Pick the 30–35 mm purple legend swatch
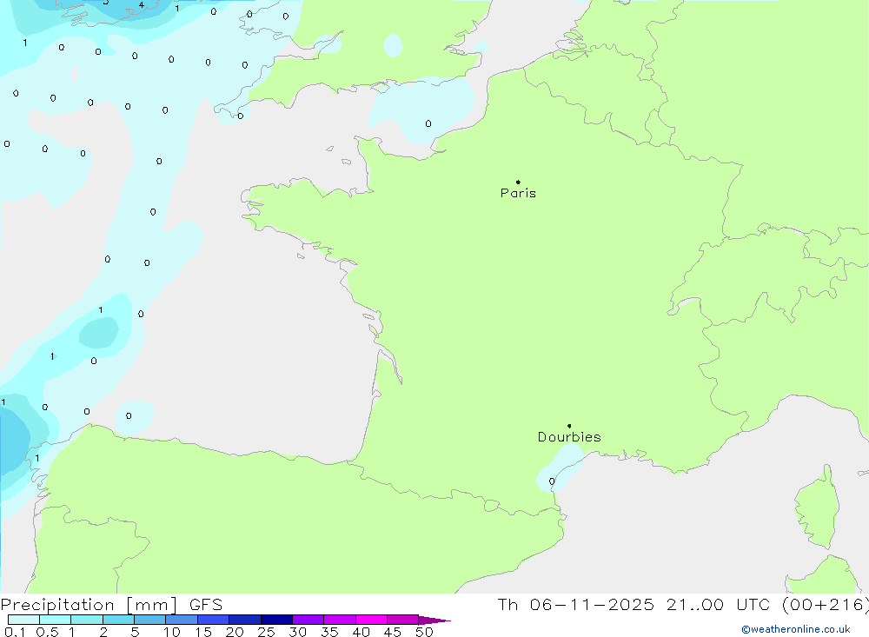Image resolution: width=869 pixels, height=637 pixels. (308, 620)
